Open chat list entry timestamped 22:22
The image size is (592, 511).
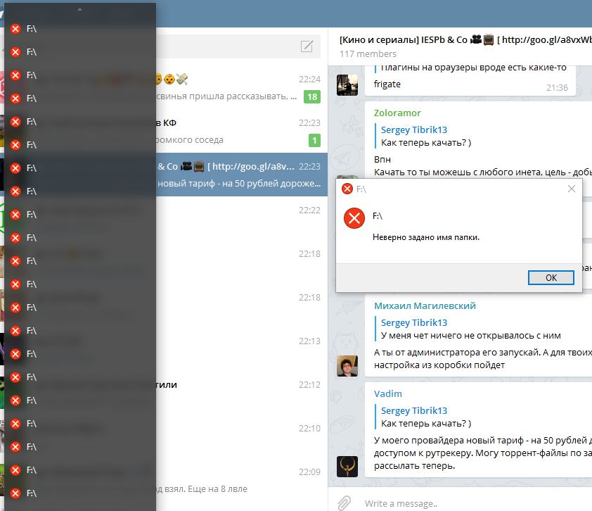[x=242, y=218]
